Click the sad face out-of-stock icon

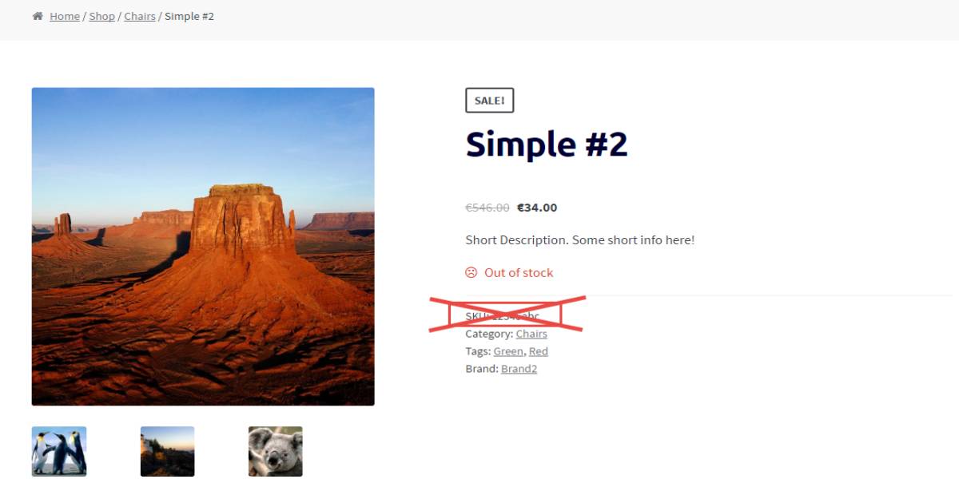472,272
